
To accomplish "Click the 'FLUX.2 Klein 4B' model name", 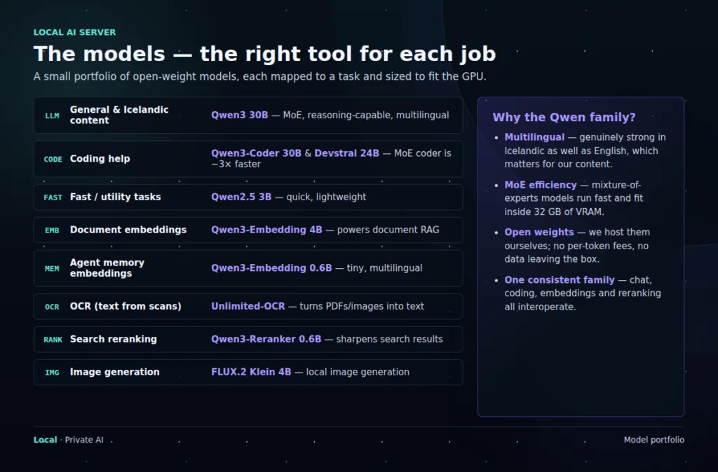I will [x=251, y=373].
